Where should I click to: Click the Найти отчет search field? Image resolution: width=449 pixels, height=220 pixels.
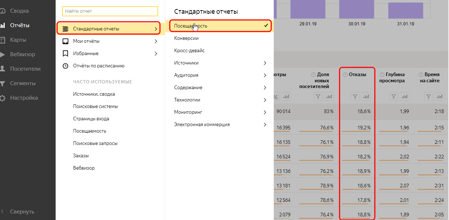click(x=110, y=11)
